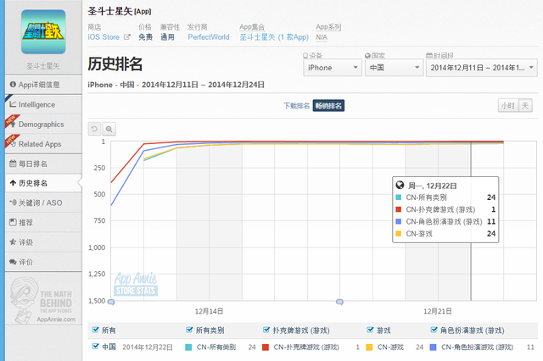Switch chart granularity to 小时

click(x=508, y=105)
